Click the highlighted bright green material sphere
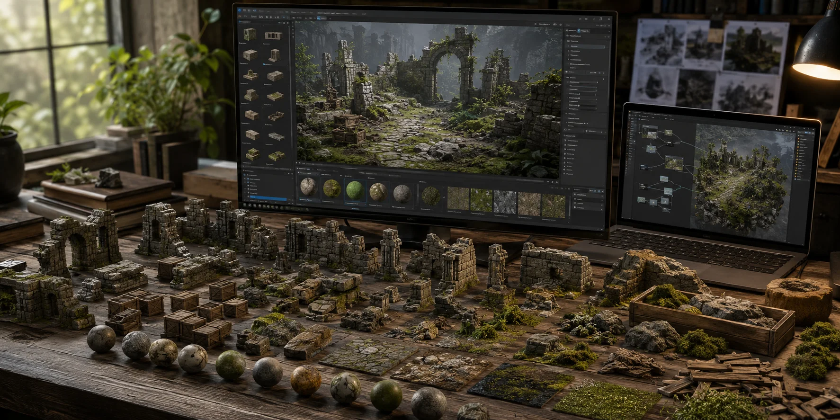The image size is (840, 420). (355, 191)
